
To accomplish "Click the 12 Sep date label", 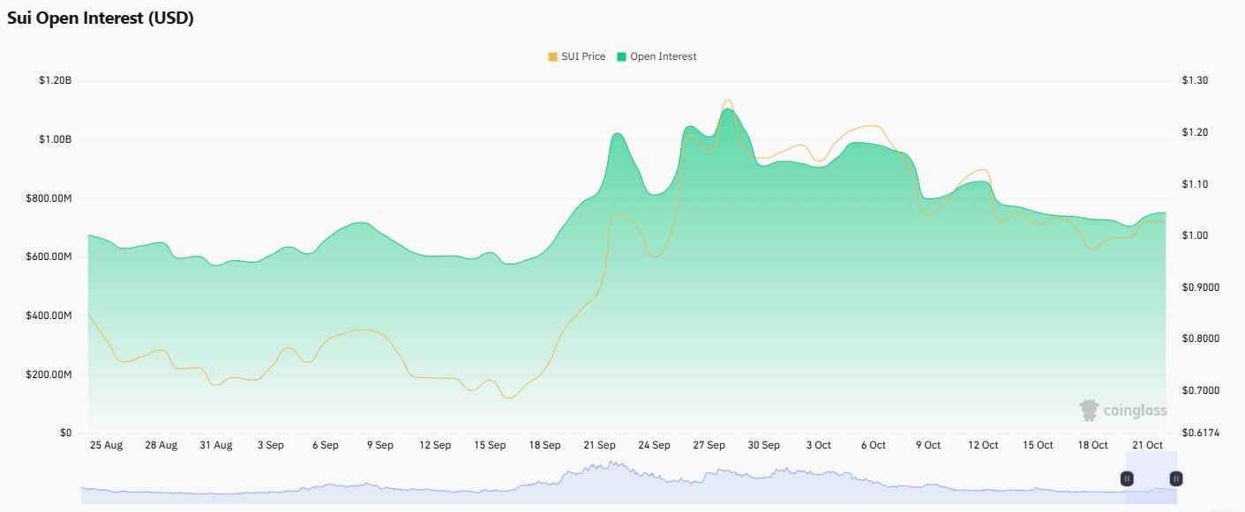I will [435, 445].
